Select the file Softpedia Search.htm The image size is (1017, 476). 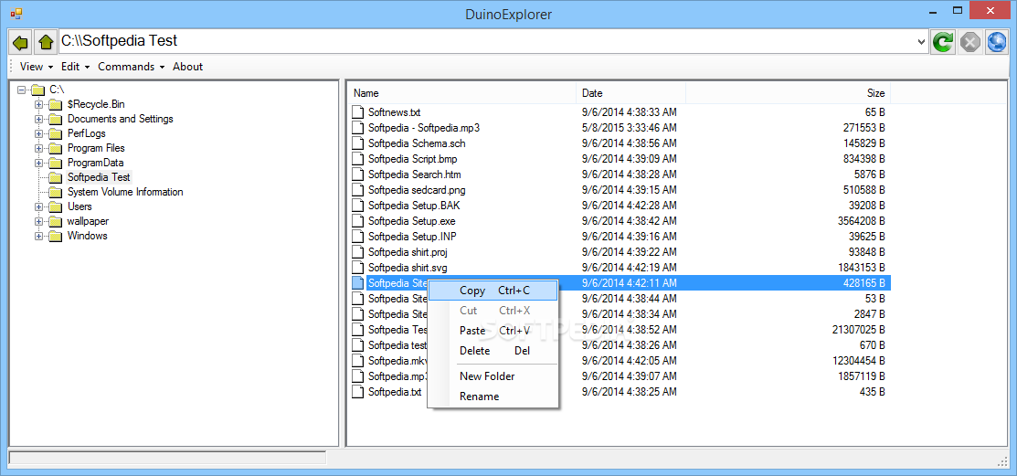pyautogui.click(x=415, y=175)
